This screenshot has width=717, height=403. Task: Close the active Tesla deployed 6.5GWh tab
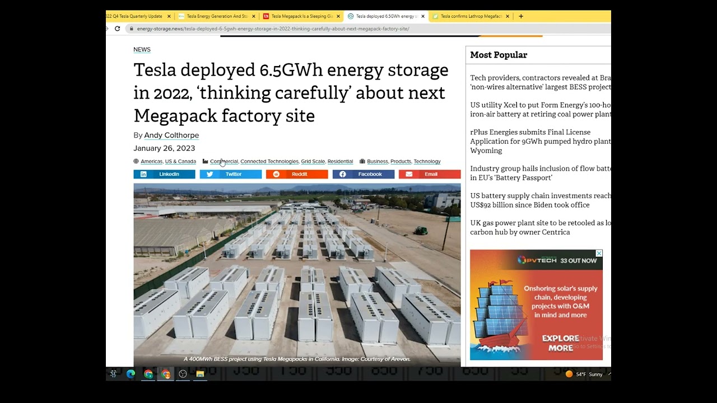point(423,16)
